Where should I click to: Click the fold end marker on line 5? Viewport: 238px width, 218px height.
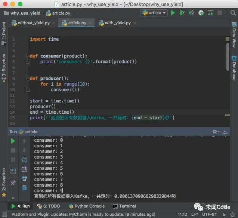(x=28, y=62)
